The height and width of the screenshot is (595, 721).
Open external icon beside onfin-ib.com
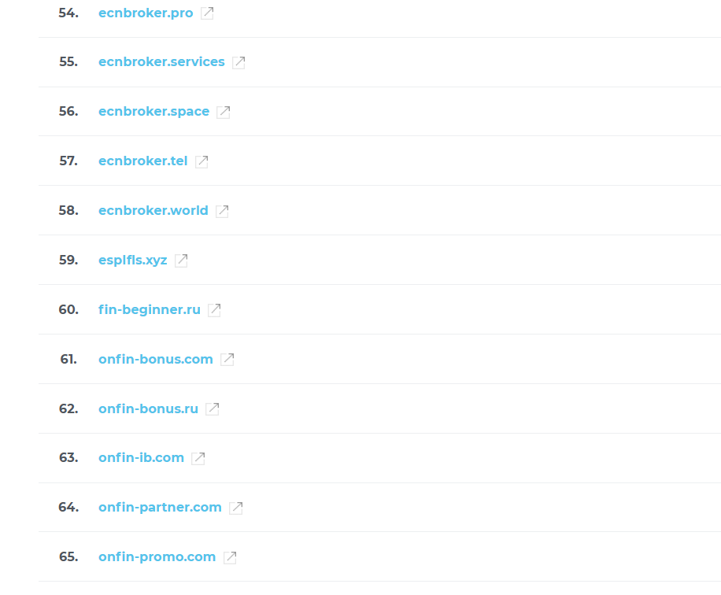(198, 458)
